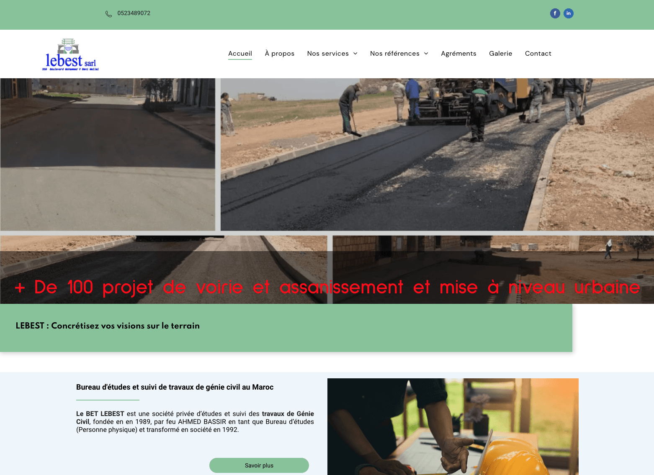Click the red hero headline about 100 projets

(x=327, y=288)
